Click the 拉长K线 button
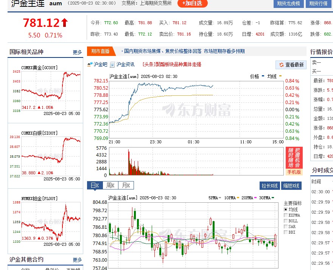The image size is (333, 270). 269,186
